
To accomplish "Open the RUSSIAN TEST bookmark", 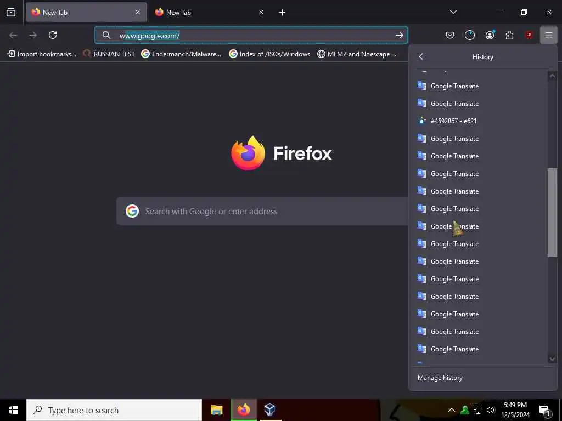I will [x=109, y=54].
